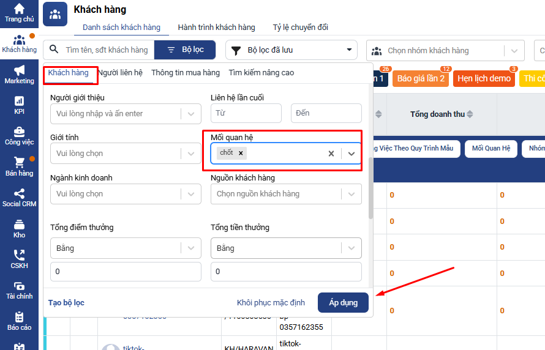Screen dimensions: 545x350
Task: Open the Giới tính dropdown
Action: click(x=191, y=154)
